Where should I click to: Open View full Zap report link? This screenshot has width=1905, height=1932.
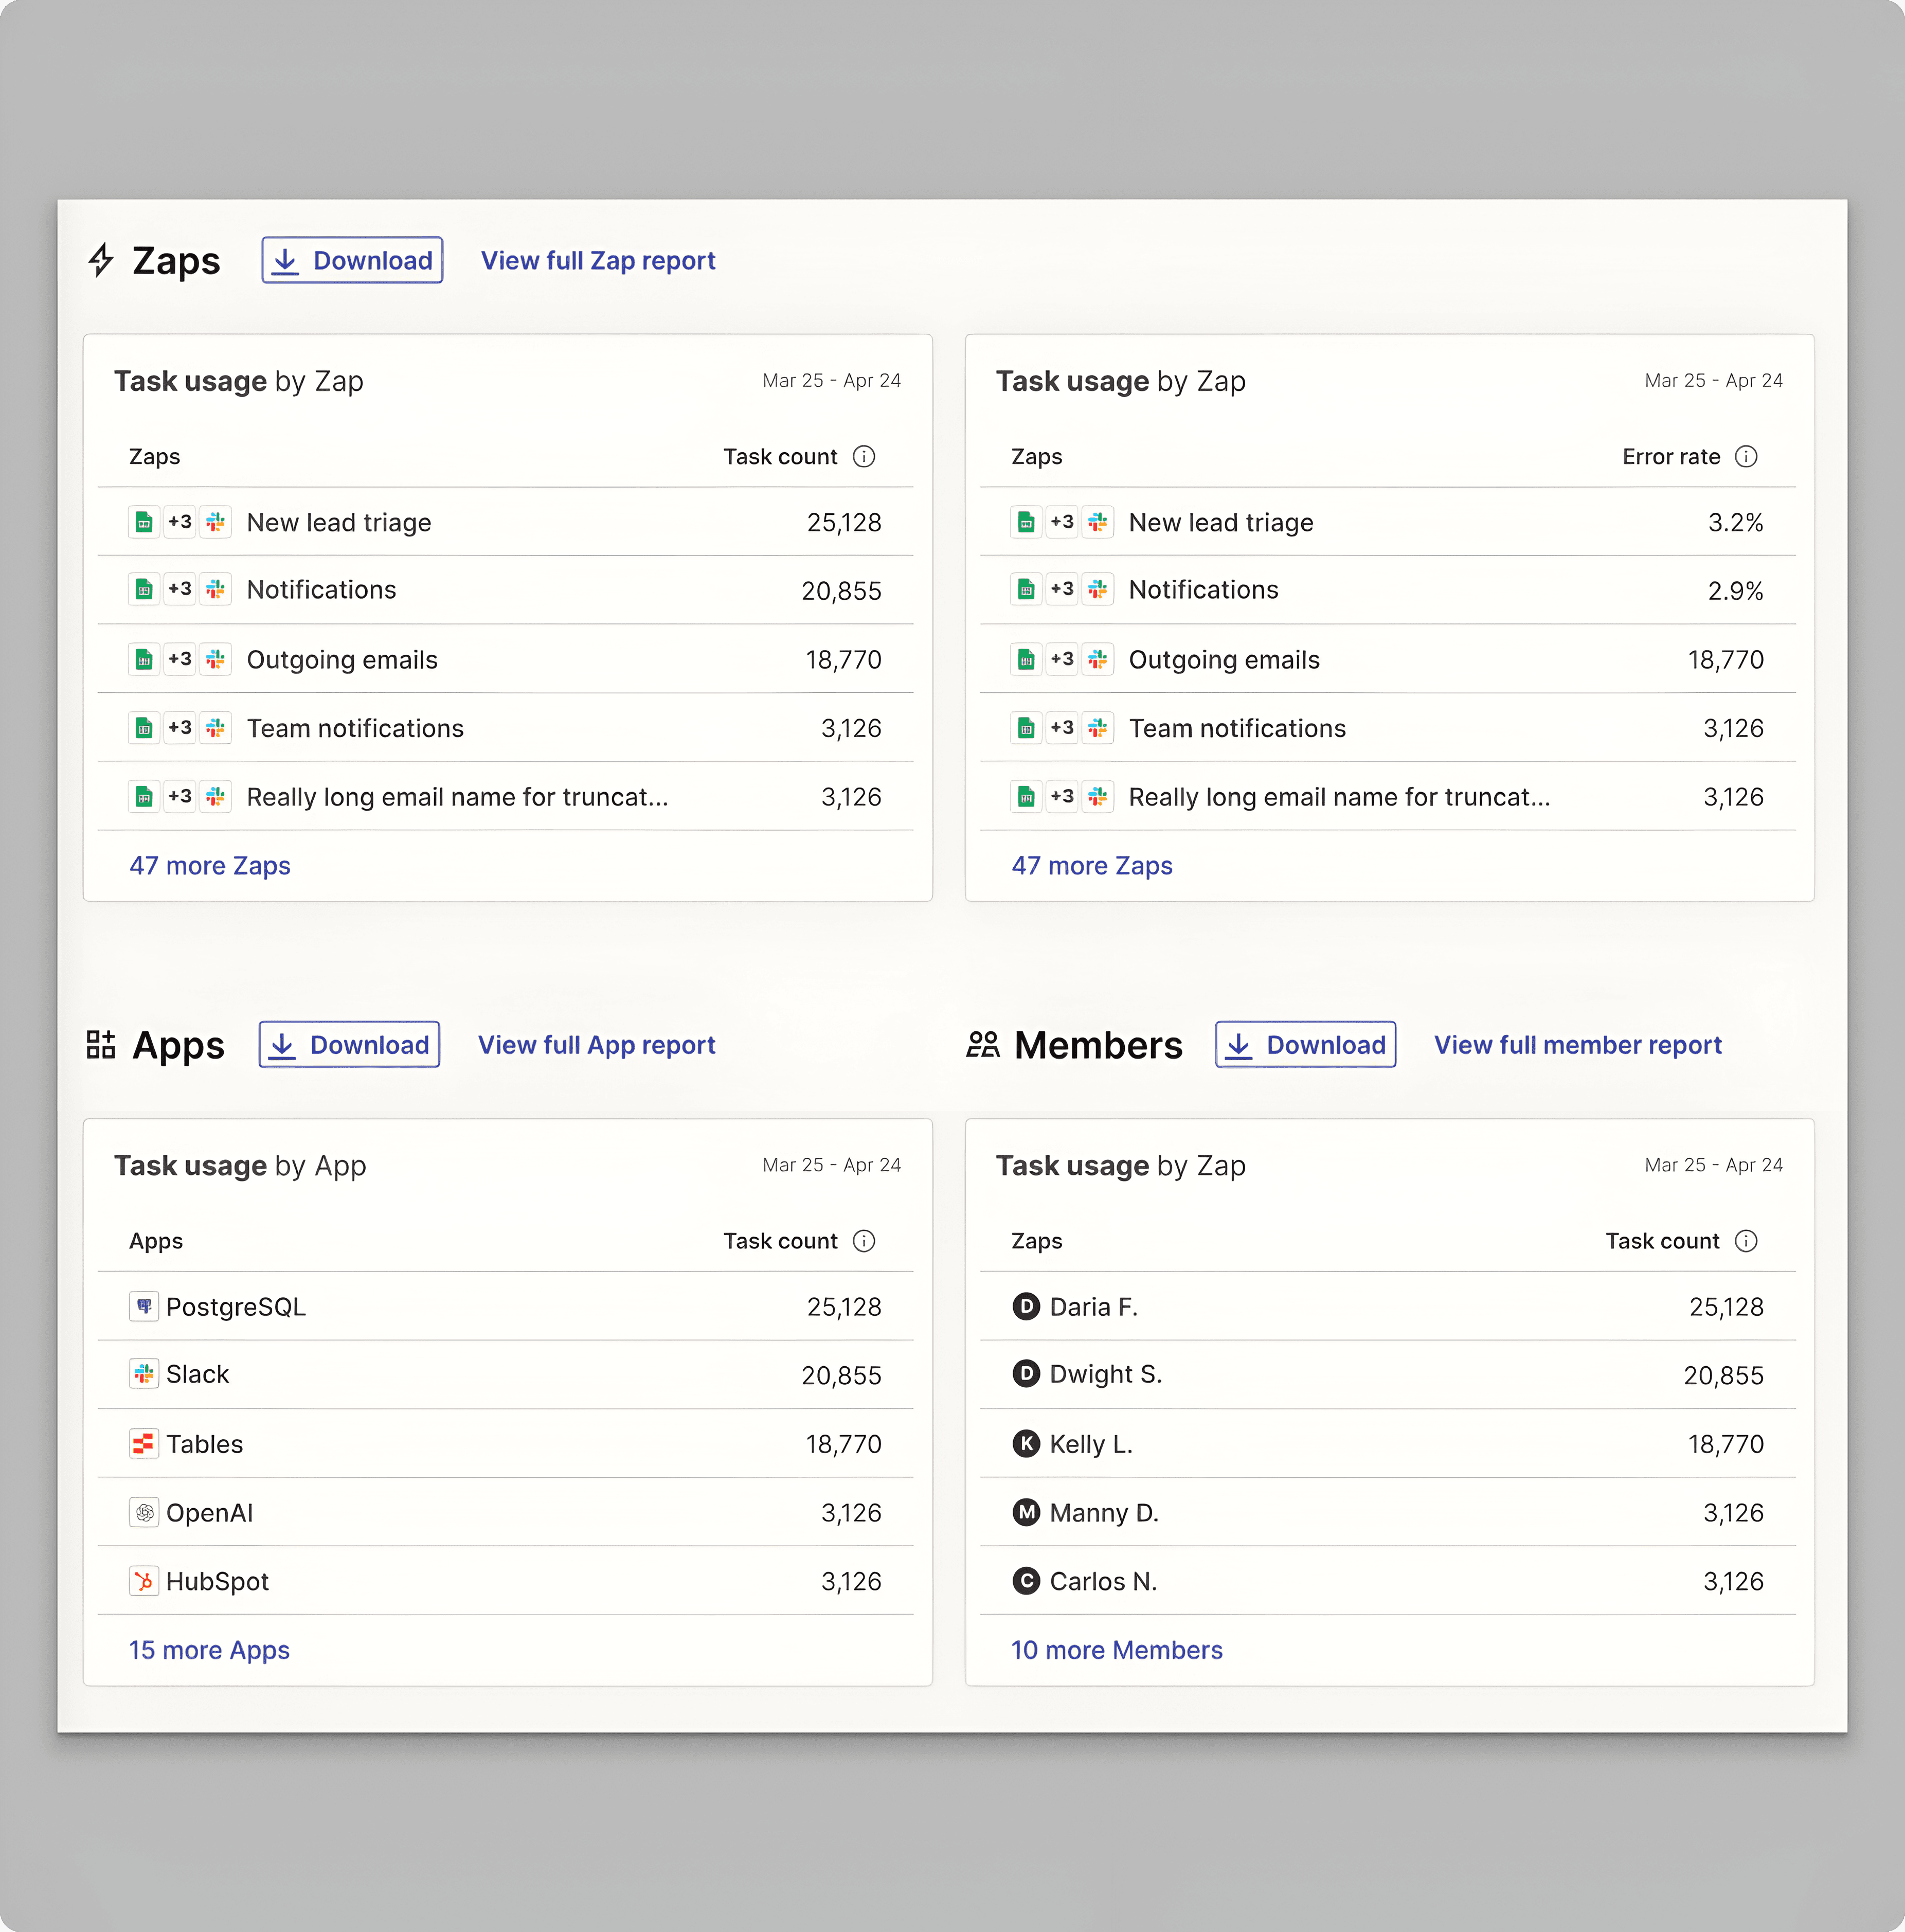click(x=598, y=261)
